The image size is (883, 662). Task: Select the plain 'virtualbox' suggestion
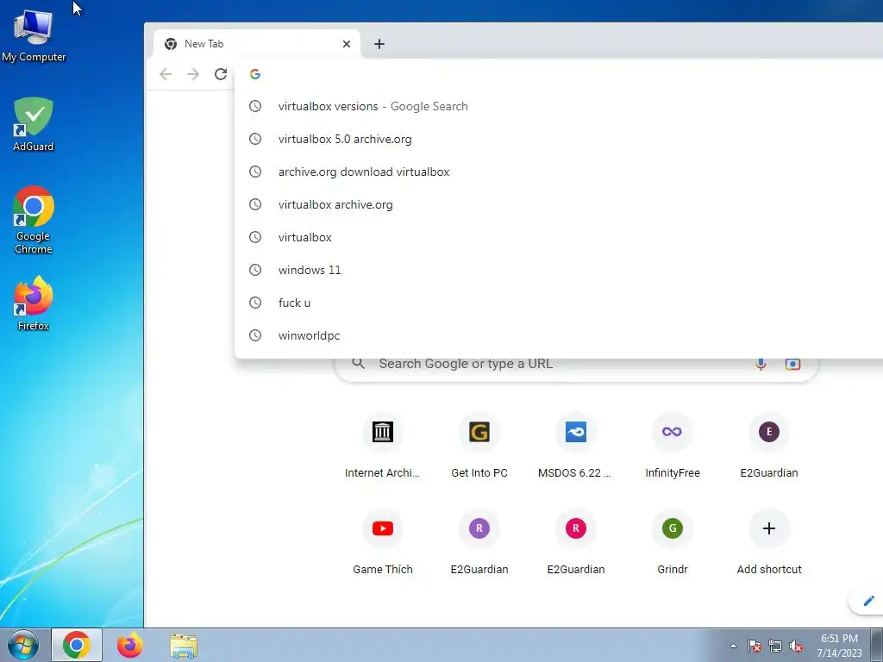[559, 237]
